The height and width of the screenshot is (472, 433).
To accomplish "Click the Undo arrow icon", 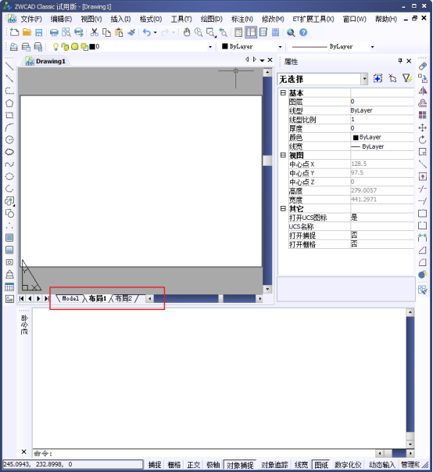I will [147, 33].
